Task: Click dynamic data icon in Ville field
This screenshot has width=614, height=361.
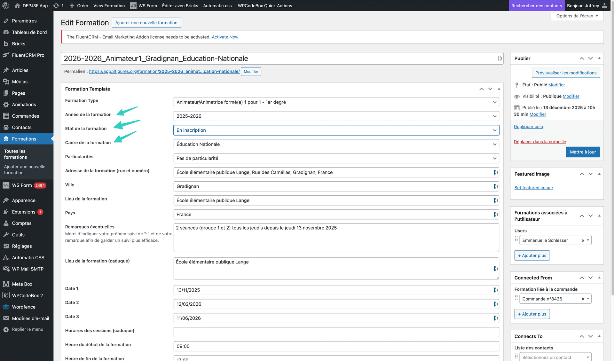Action: click(495, 186)
